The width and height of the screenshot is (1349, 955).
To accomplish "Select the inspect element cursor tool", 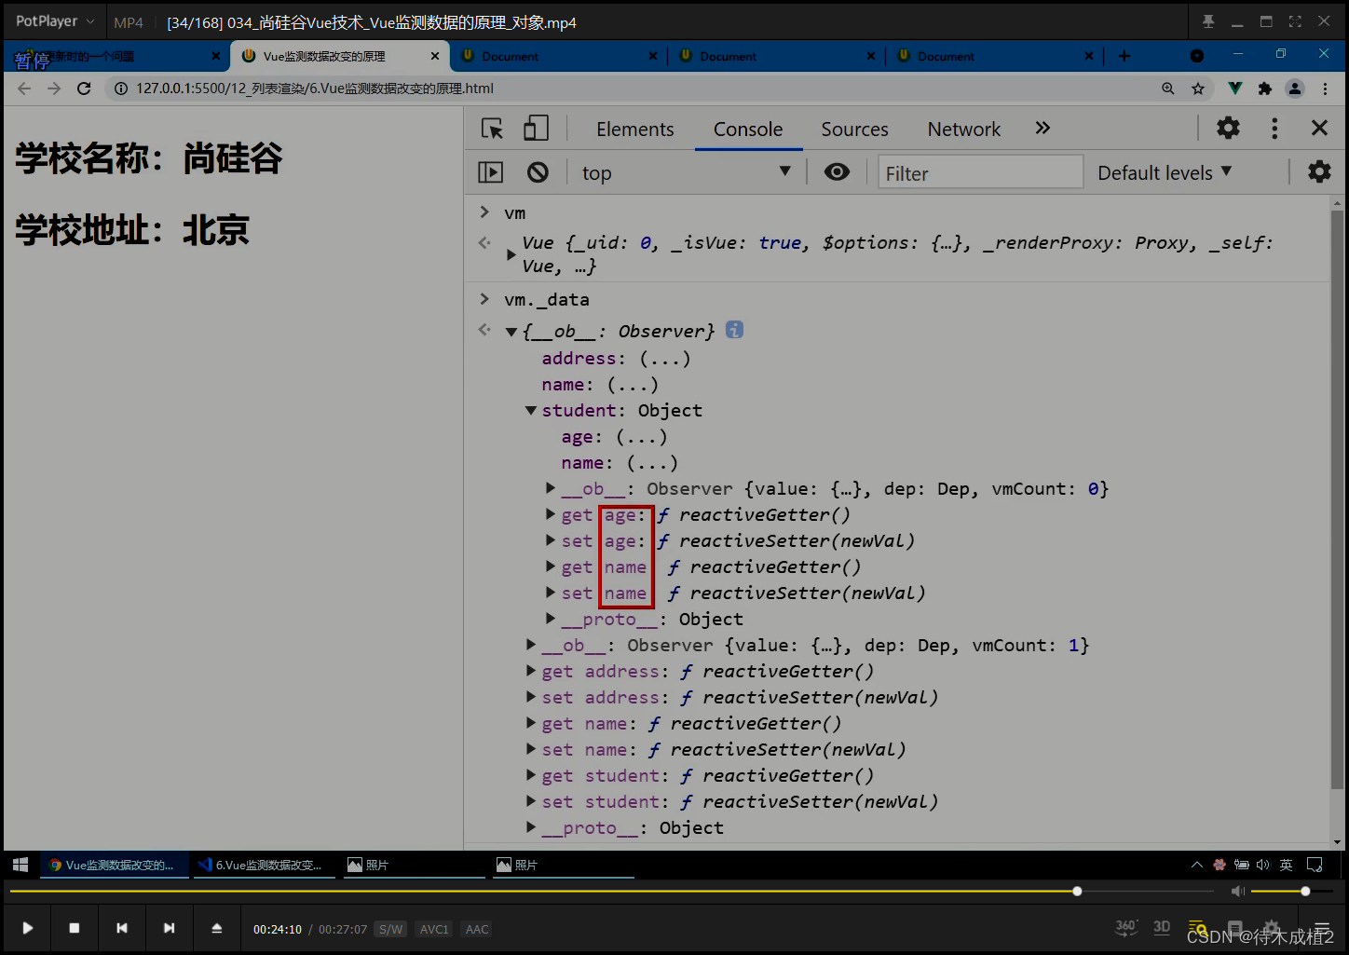I will 492,129.
